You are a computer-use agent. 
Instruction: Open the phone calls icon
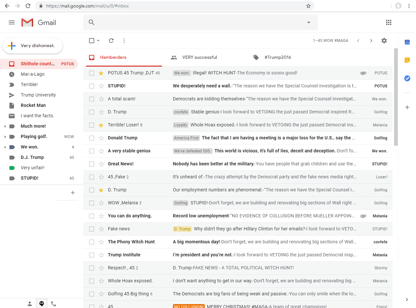click(54, 304)
